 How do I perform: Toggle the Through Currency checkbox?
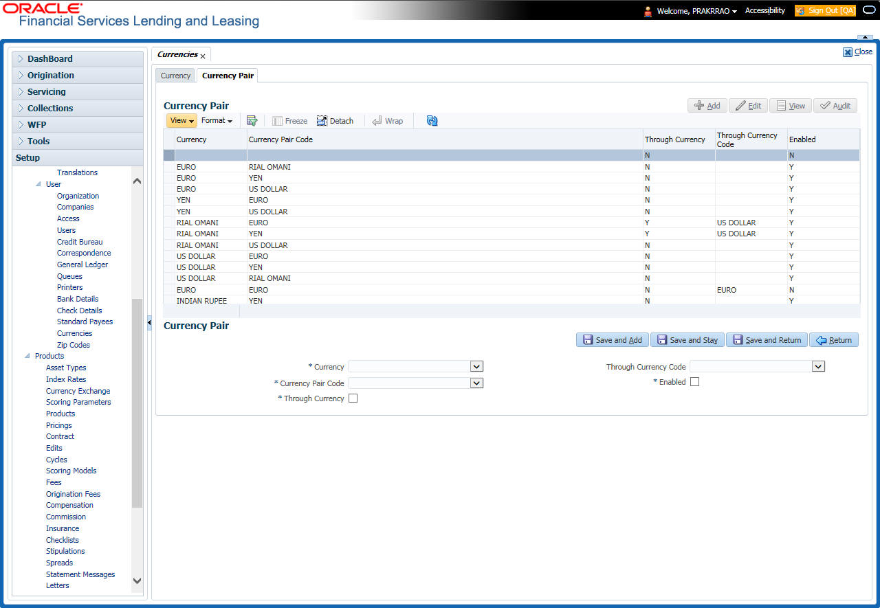[353, 398]
